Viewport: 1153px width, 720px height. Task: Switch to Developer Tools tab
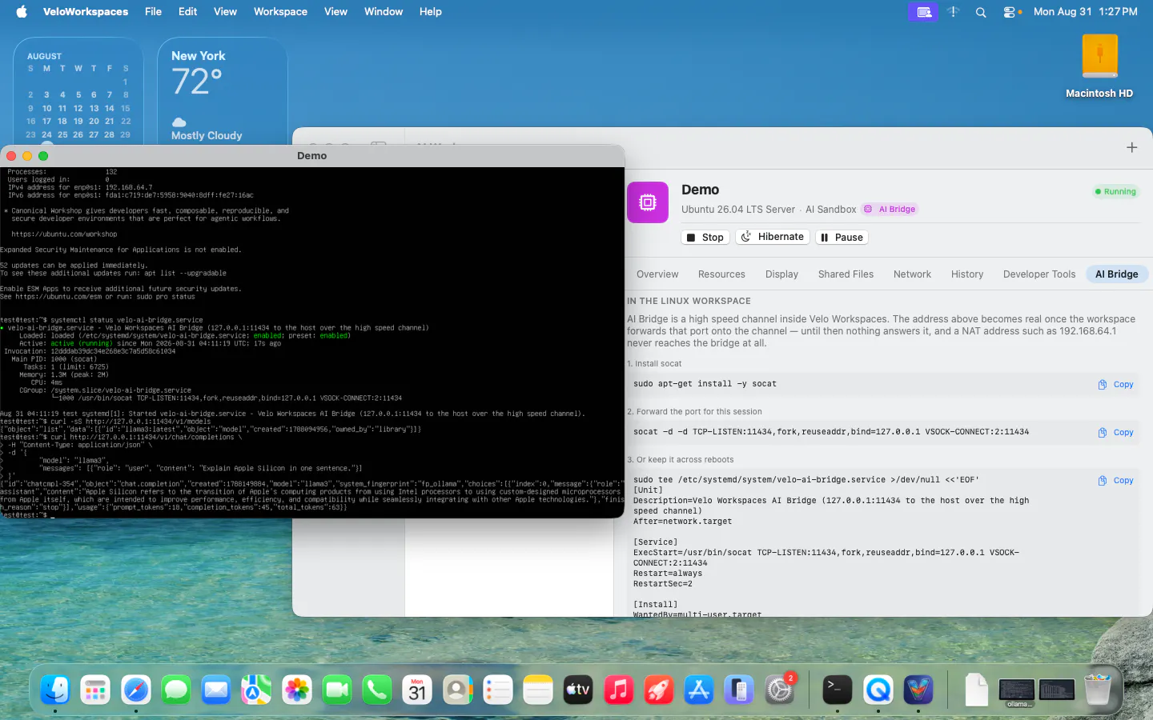[1039, 274]
